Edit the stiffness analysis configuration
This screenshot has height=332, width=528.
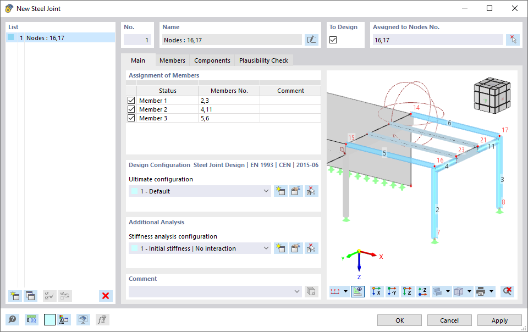(296, 248)
